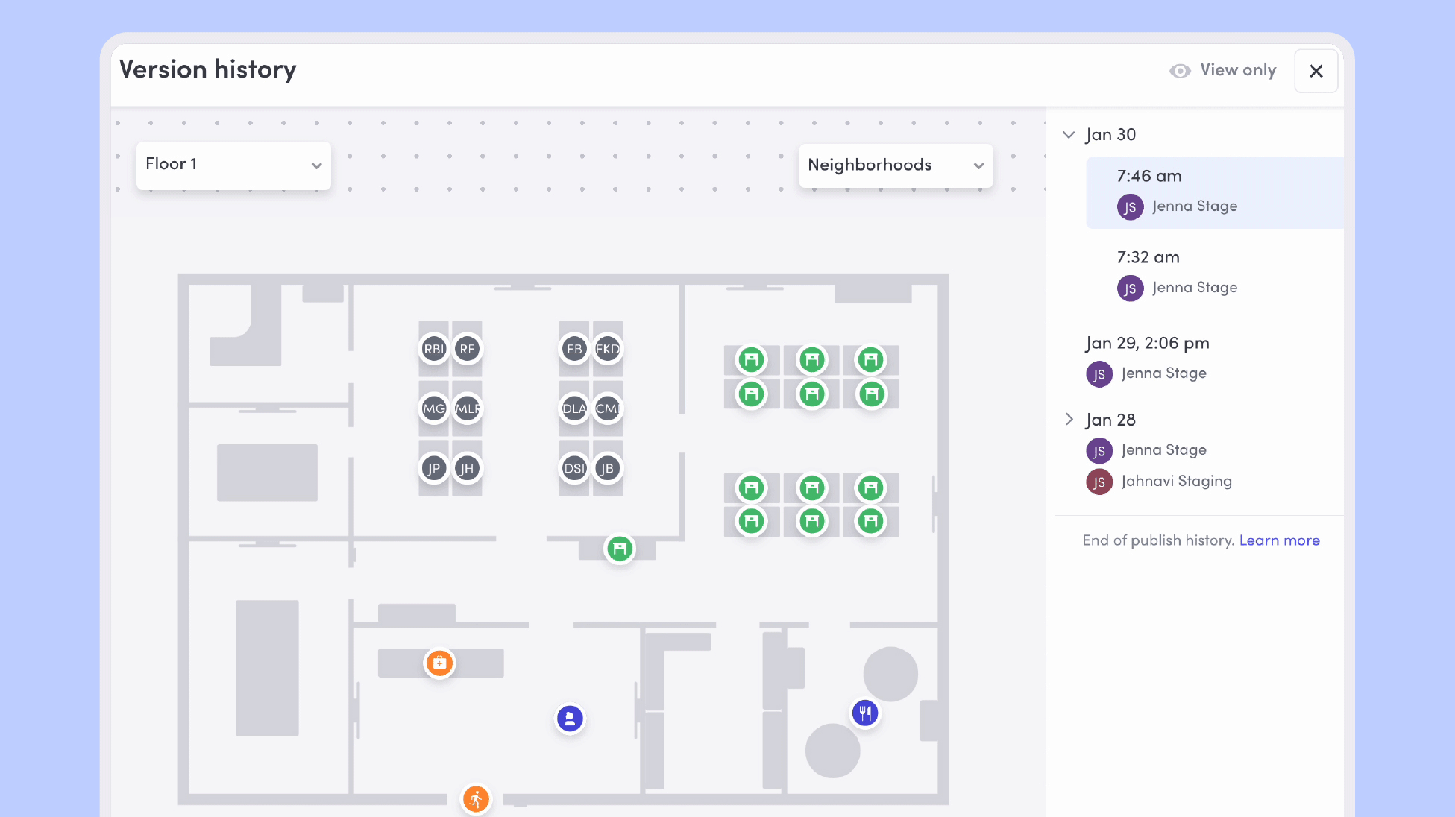
Task: Click the blue reception person marker
Action: [570, 719]
